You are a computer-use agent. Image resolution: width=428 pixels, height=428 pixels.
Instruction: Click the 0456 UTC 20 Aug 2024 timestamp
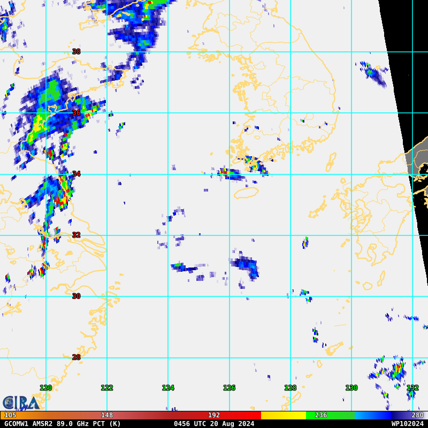[x=214, y=424]
